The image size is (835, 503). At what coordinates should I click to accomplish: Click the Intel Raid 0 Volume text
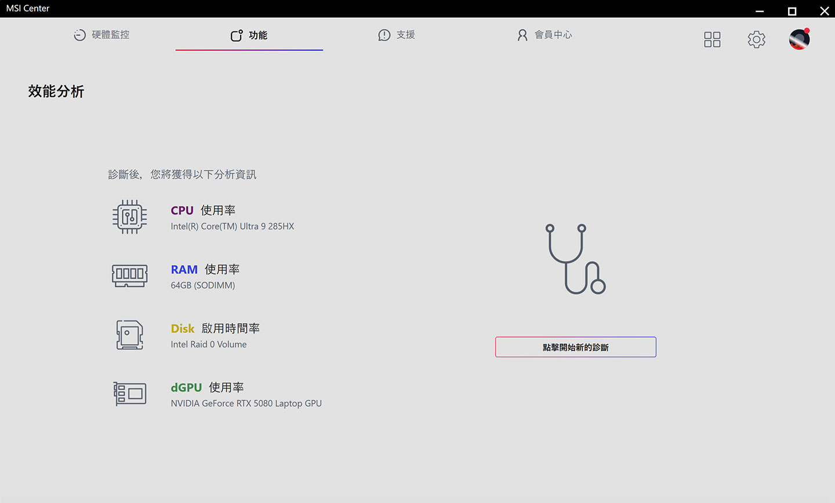tap(209, 345)
